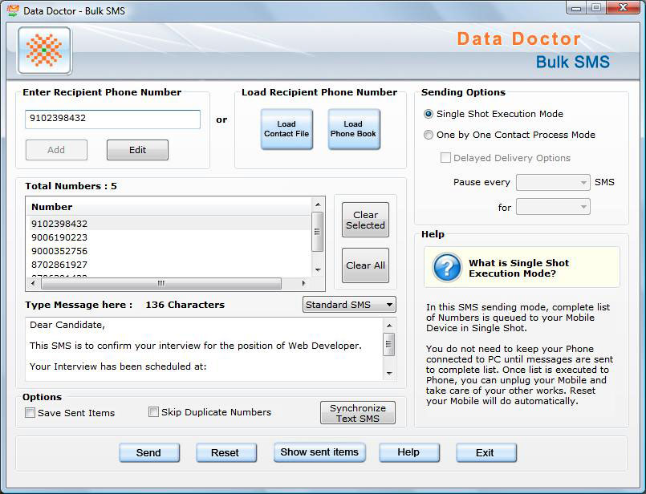Maximize the Bulk SMS window
Screen dimensions: 646x494
[x=596, y=8]
